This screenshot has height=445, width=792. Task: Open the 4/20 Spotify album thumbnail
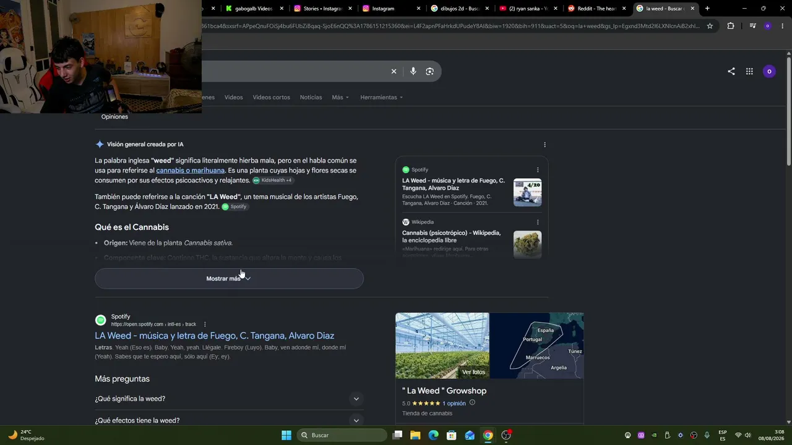pyautogui.click(x=527, y=193)
